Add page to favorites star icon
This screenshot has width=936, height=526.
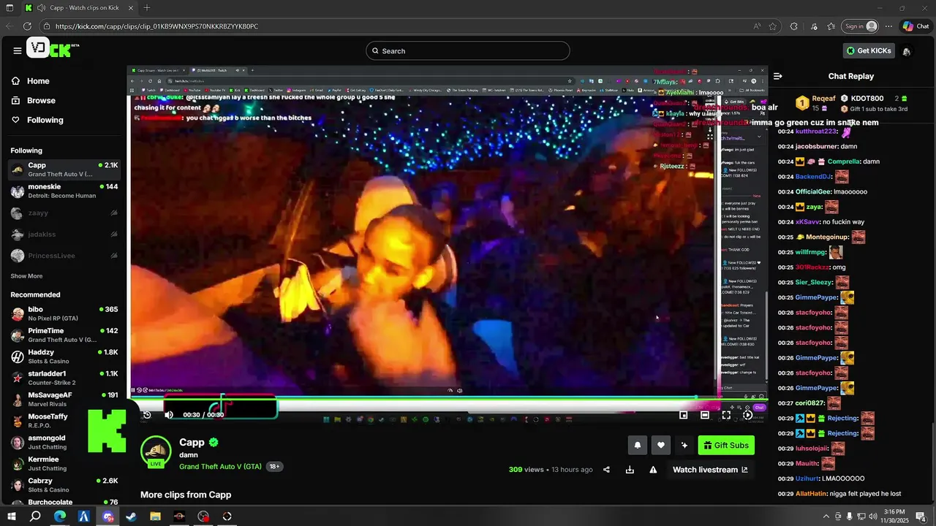pos(773,26)
